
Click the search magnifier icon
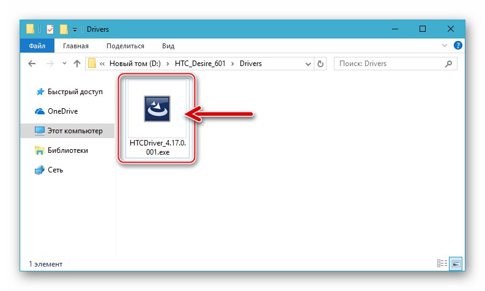coord(448,64)
